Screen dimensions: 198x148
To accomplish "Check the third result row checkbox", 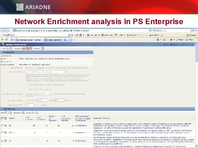I will 2,141.
